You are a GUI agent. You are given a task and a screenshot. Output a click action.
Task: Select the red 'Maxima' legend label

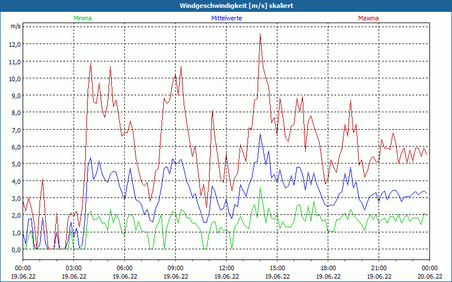point(368,18)
